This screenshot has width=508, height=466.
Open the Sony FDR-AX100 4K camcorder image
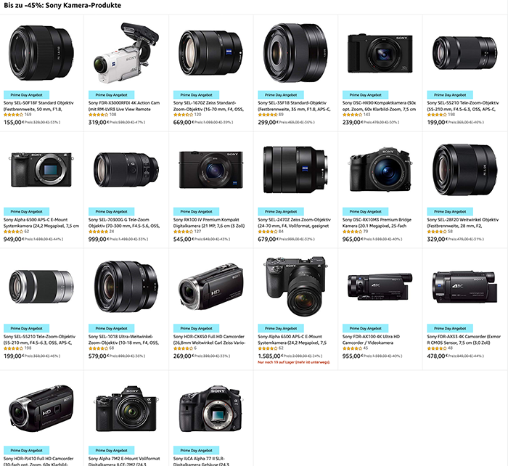(380, 287)
